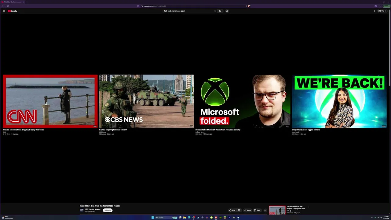
Task: Click the browser Update button
Action: point(386,6)
